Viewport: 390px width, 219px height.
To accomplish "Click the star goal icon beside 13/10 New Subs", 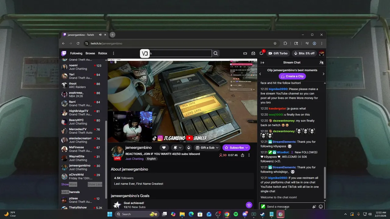I will [x=249, y=205].
